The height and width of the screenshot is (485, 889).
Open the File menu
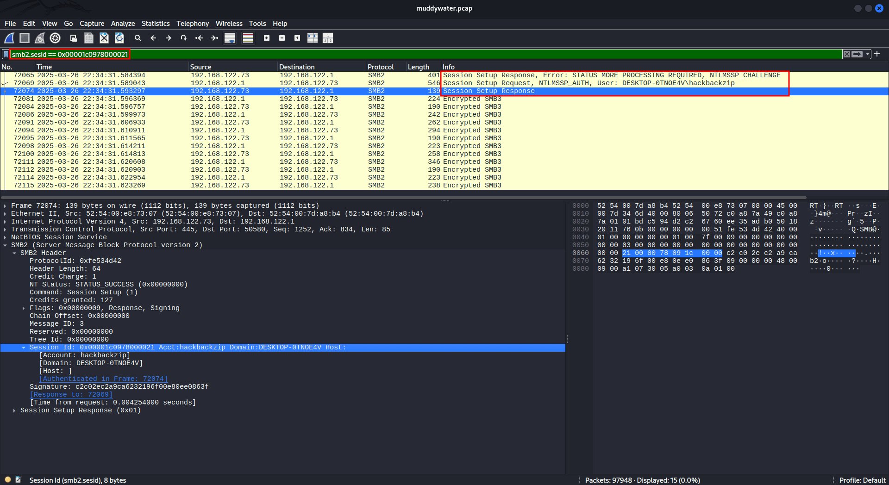[10, 24]
